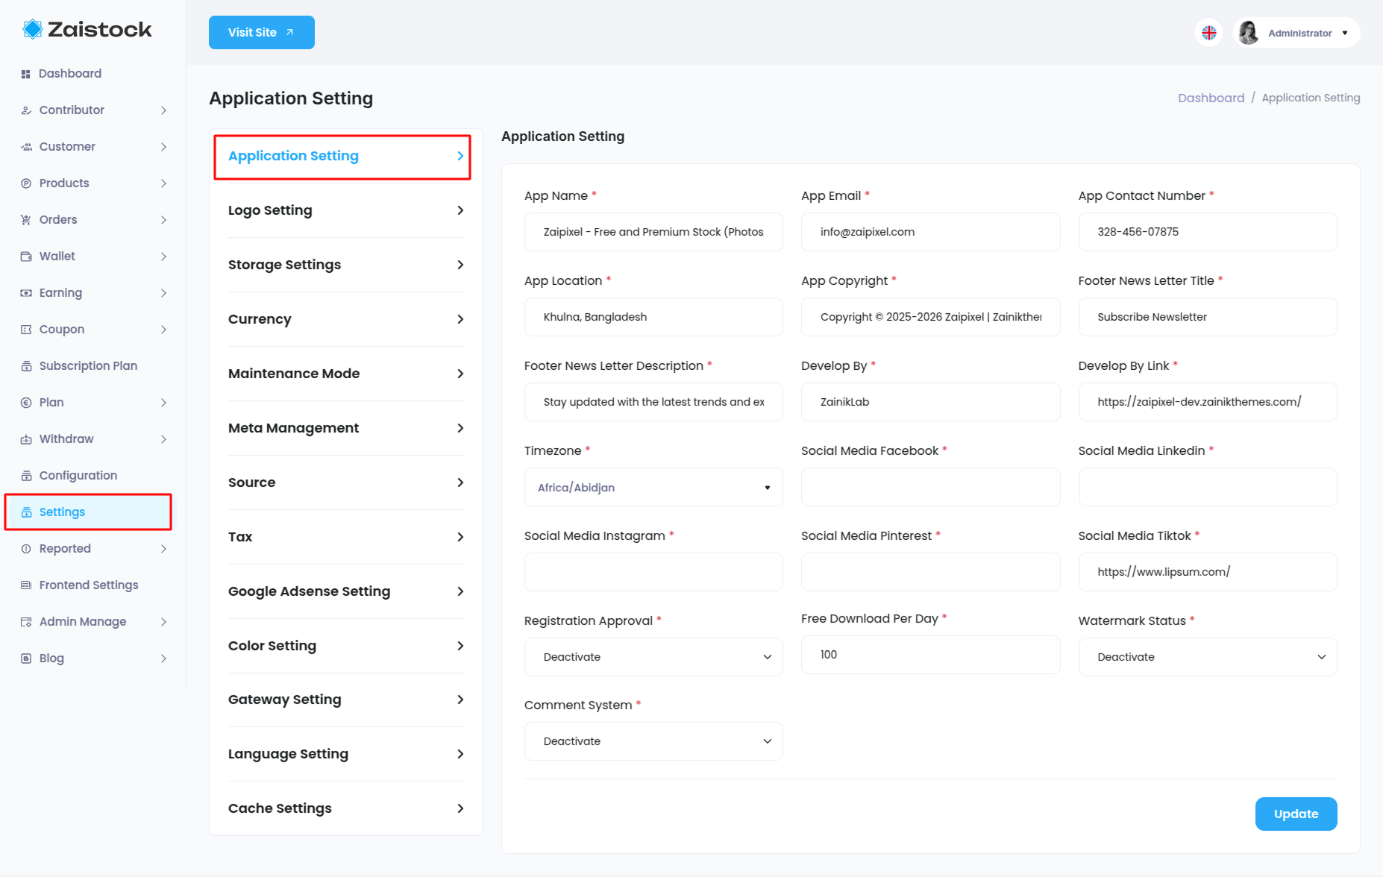
Task: Open the Storage Settings section
Action: pos(346,265)
